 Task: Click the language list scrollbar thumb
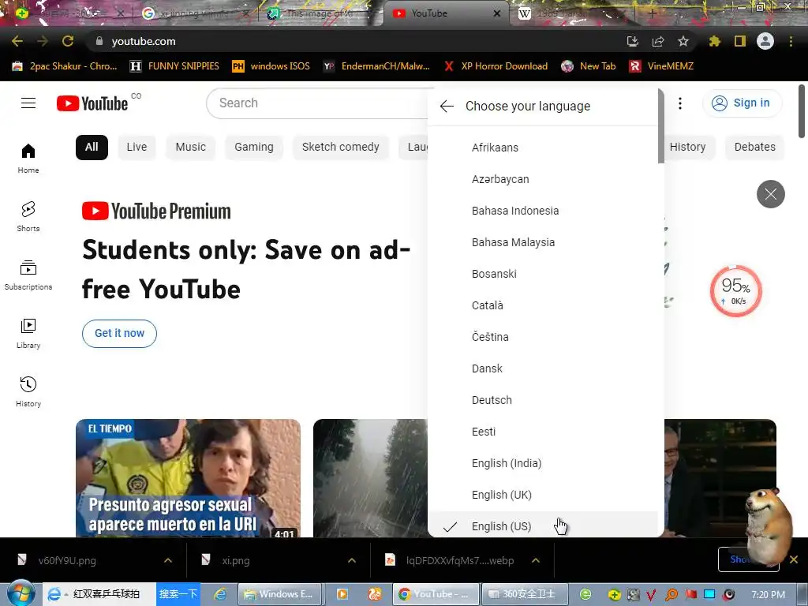coord(661,126)
